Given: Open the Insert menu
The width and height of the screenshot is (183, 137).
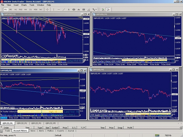Looking at the screenshot, I should click(16, 5).
